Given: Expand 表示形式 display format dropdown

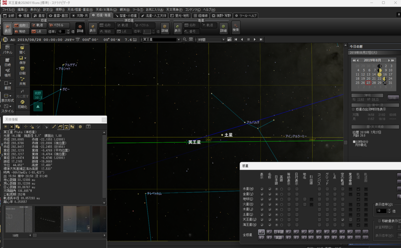Looking at the screenshot, I should click(x=10, y=96).
